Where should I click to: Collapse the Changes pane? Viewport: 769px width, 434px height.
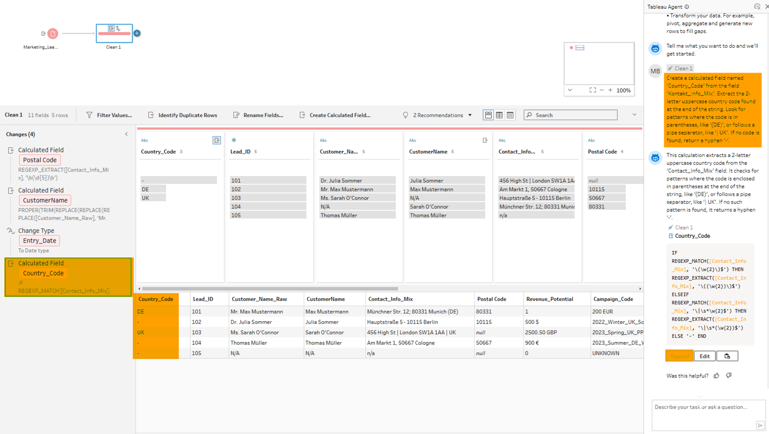click(x=126, y=134)
